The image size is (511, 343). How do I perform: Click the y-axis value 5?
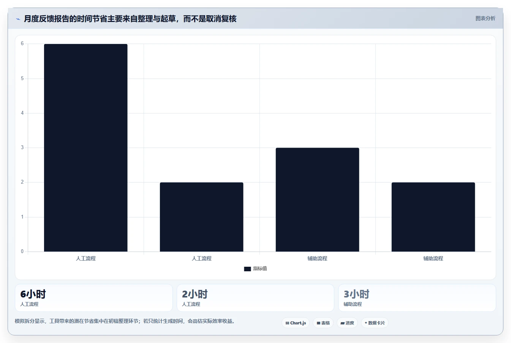pyautogui.click(x=22, y=79)
